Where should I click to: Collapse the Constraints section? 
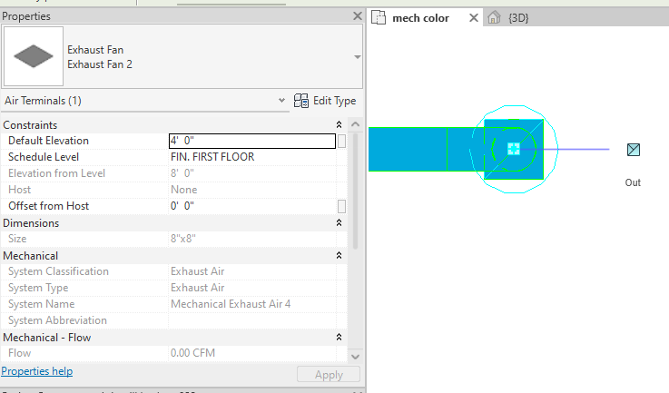[x=339, y=124]
